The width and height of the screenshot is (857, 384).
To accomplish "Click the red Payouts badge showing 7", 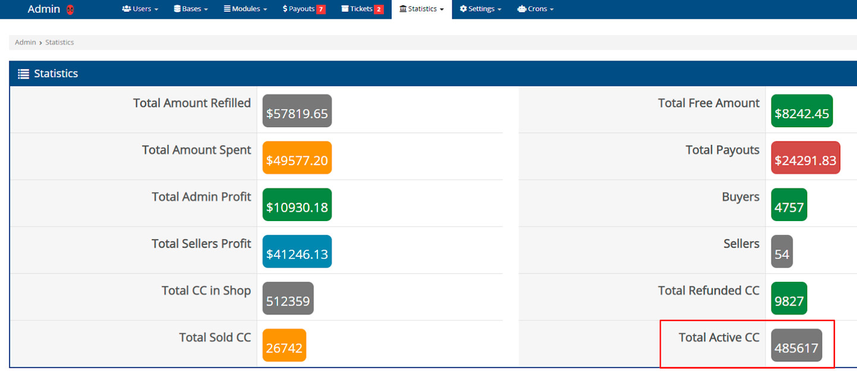I will [321, 9].
